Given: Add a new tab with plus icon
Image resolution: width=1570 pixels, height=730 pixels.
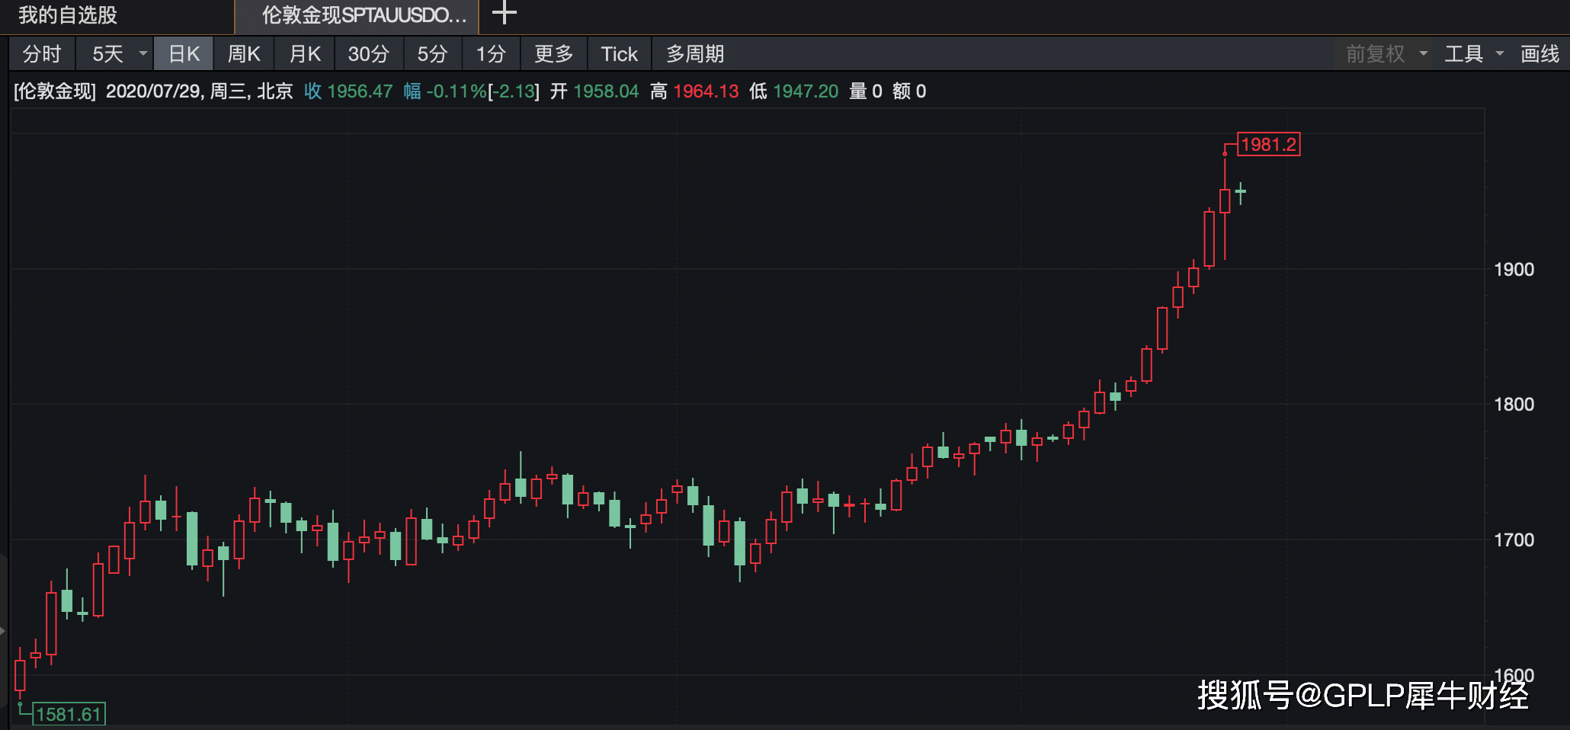Looking at the screenshot, I should pos(504,13).
